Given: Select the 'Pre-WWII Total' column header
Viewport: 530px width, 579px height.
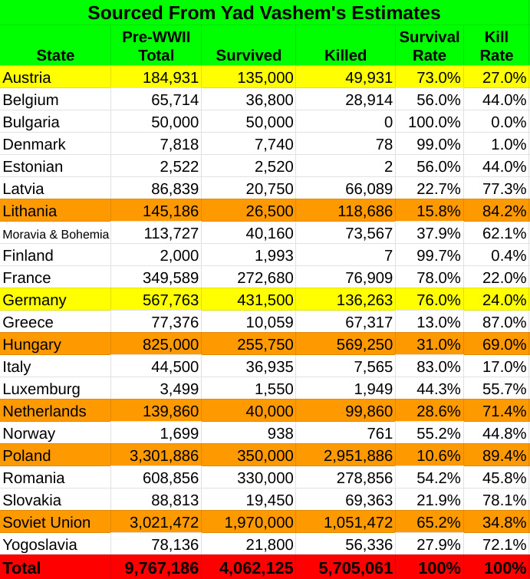Looking at the screenshot, I should (x=156, y=46).
